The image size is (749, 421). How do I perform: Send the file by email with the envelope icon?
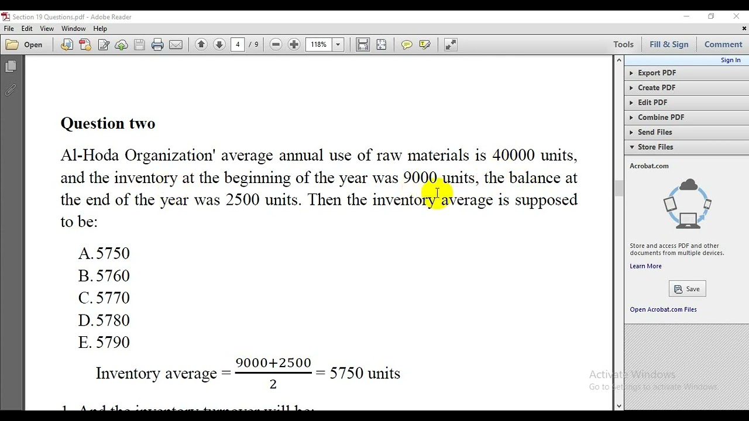click(176, 44)
